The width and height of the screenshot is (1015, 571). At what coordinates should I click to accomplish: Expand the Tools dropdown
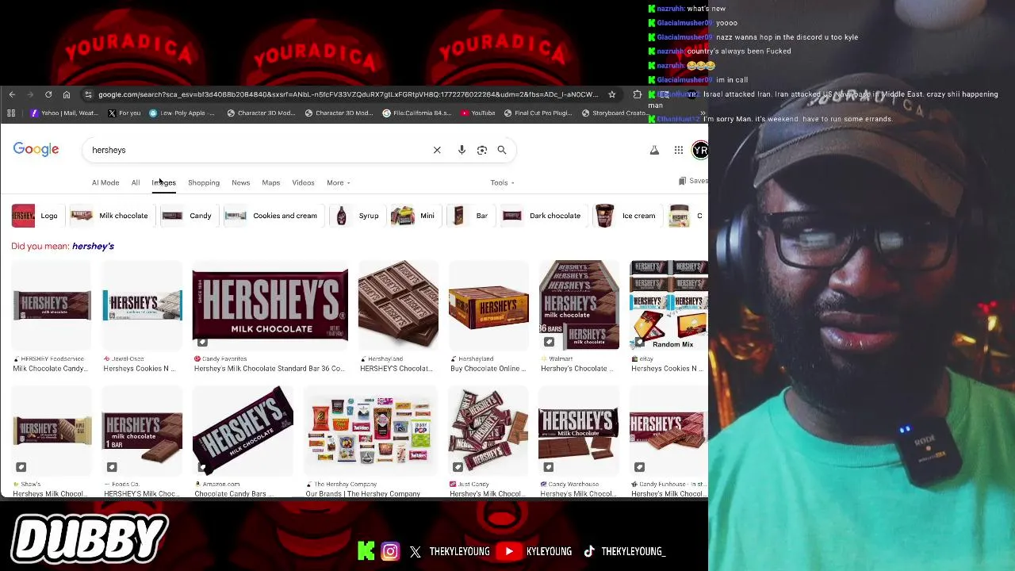[502, 182]
